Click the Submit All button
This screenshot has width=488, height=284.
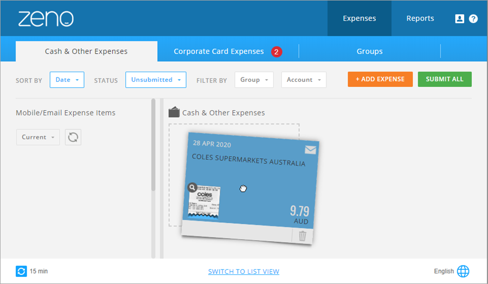pos(445,79)
